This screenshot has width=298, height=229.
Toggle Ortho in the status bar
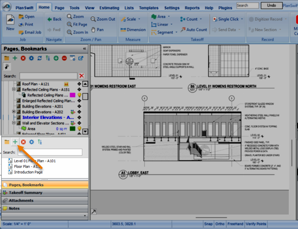[220, 224]
